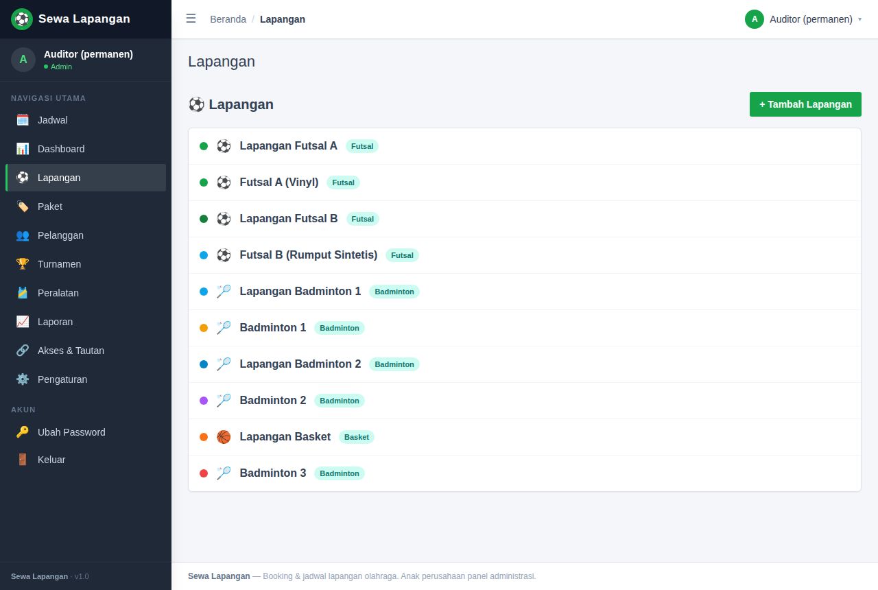
Task: Click the racket icon of Lapangan Badminton 1
Action: pos(224,292)
